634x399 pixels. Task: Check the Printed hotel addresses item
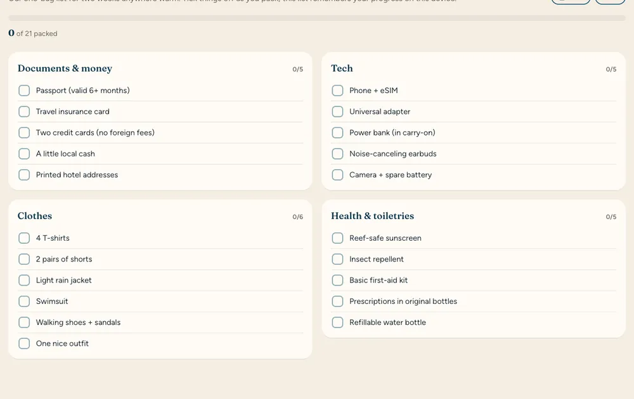point(24,174)
